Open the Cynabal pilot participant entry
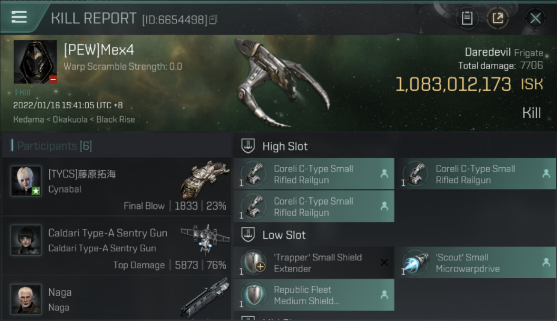 (x=117, y=187)
